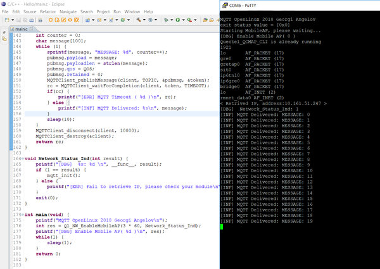This screenshot has width=380, height=269.
Task: Click the upper left sidebar view icon
Action: 4,33
